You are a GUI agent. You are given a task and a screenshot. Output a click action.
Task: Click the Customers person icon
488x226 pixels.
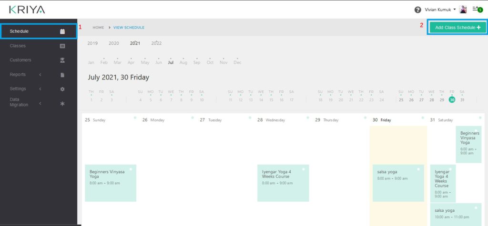[62, 60]
